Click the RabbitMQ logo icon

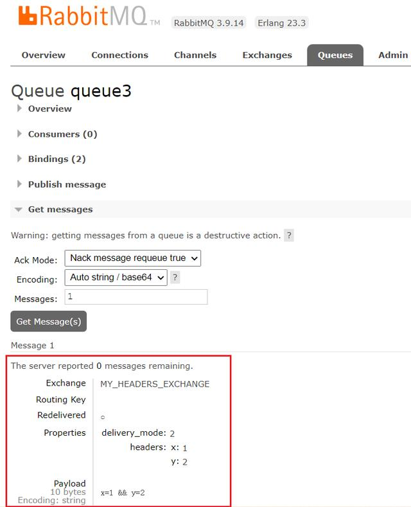click(x=26, y=16)
